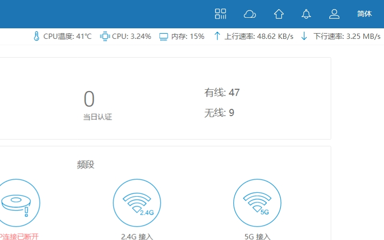The width and height of the screenshot is (384, 240).
Task: Click the download rate down-arrow icon
Action: 304,36
